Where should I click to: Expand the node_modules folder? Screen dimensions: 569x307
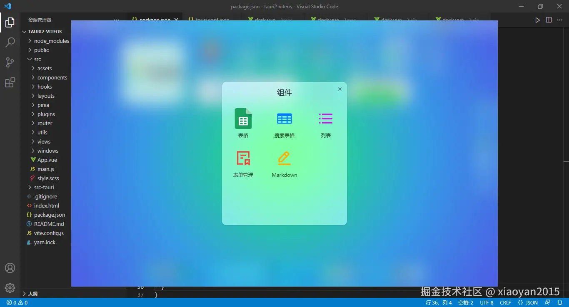tap(52, 41)
